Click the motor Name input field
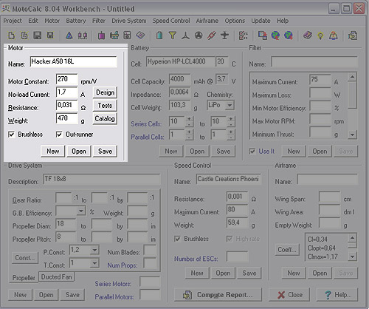 click(x=73, y=61)
